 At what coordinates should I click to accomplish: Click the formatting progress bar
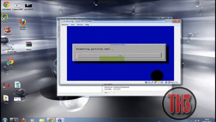coord(119,56)
